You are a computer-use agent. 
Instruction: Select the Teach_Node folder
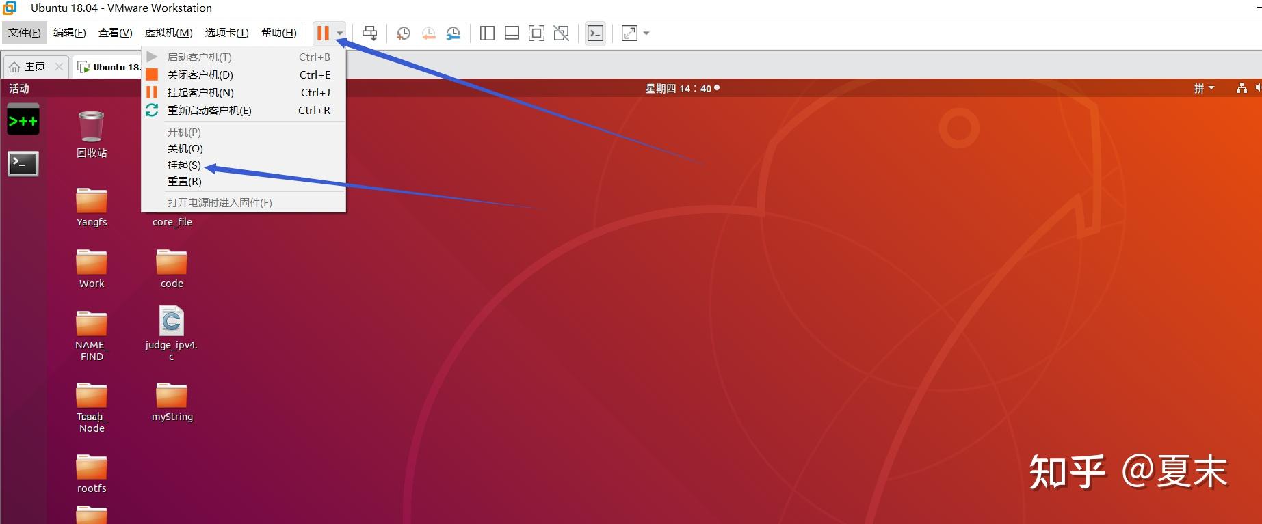coord(92,408)
